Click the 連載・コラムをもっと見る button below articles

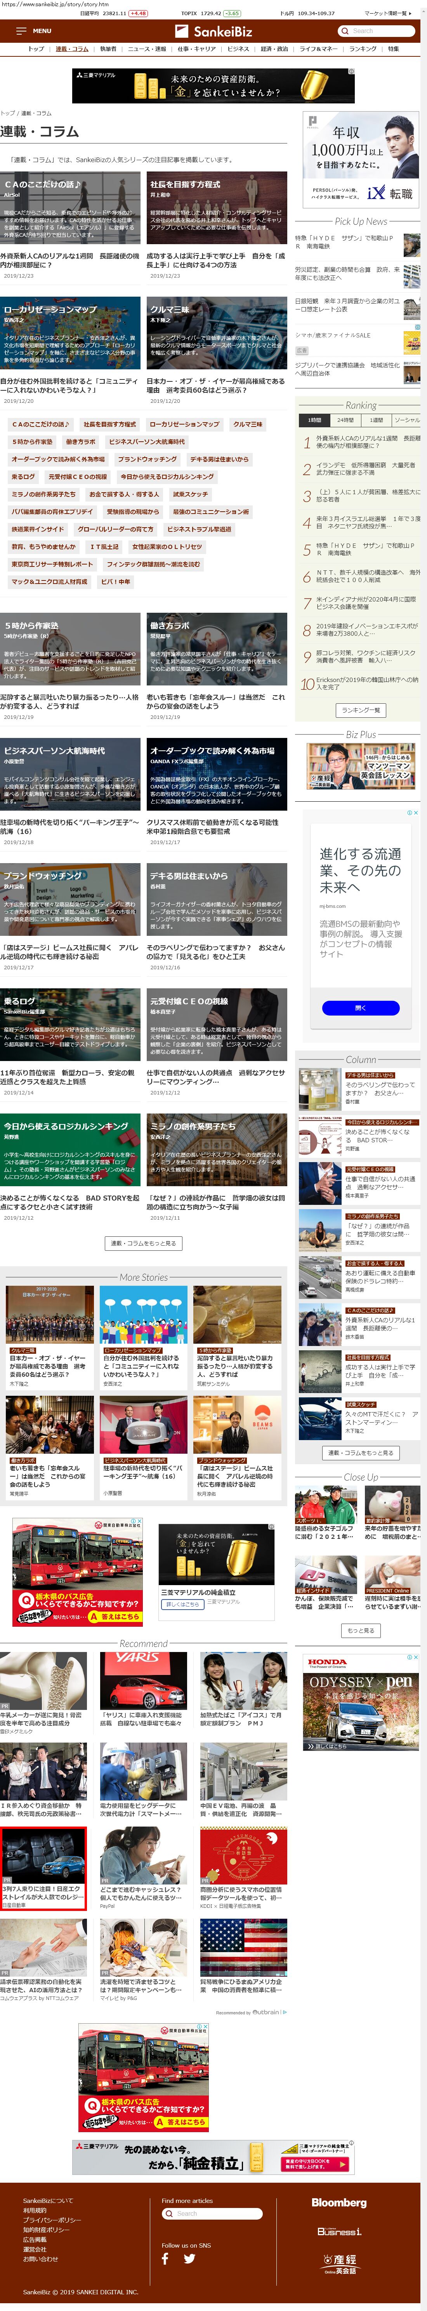(x=143, y=1243)
